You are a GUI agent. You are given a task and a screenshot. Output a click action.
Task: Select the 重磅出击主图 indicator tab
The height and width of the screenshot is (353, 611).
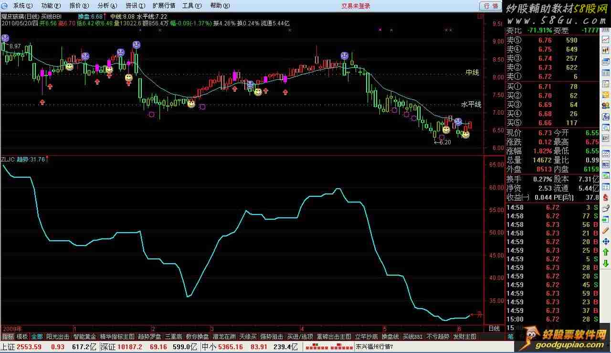coord(334,336)
